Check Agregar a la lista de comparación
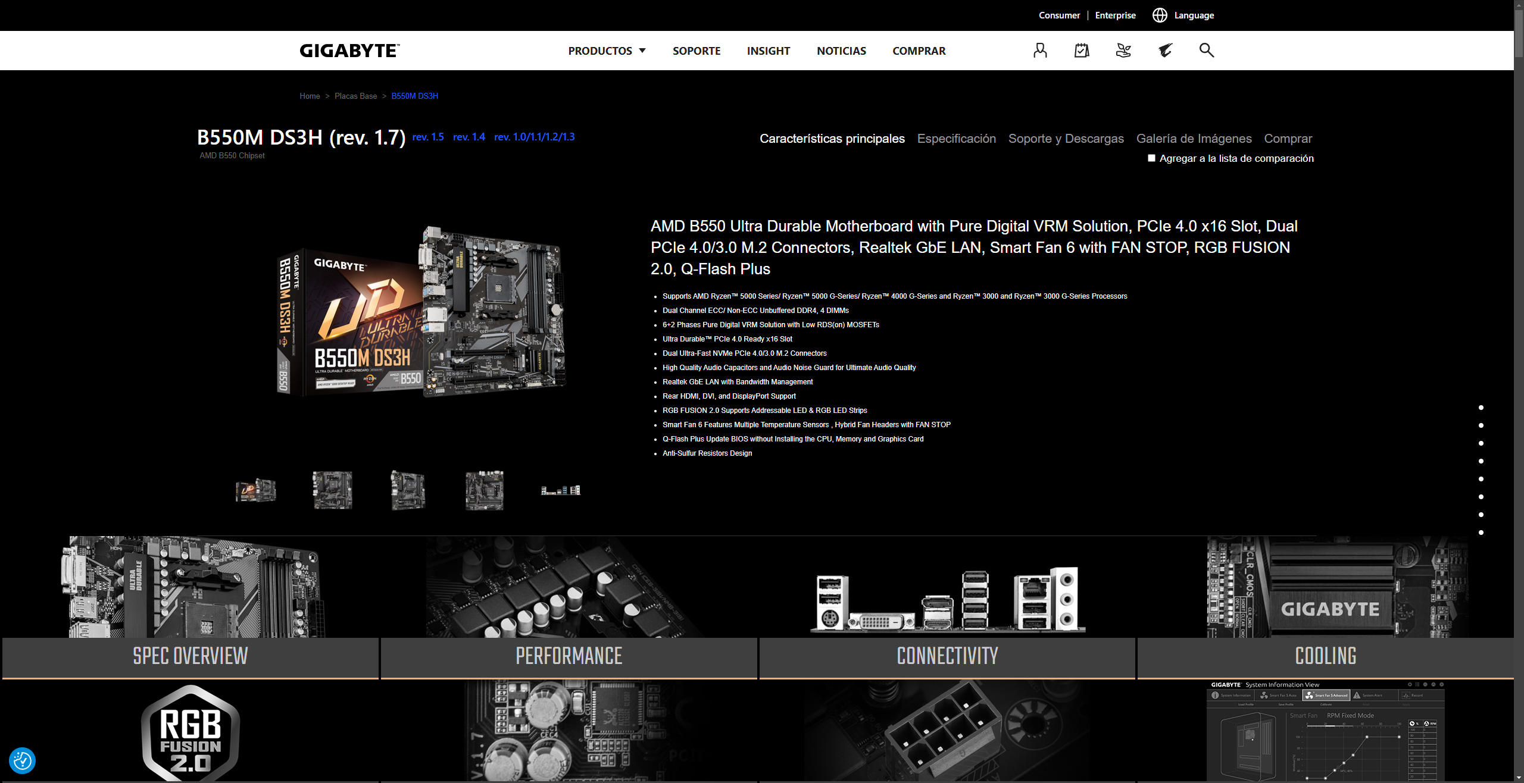The height and width of the screenshot is (783, 1524). (1151, 158)
